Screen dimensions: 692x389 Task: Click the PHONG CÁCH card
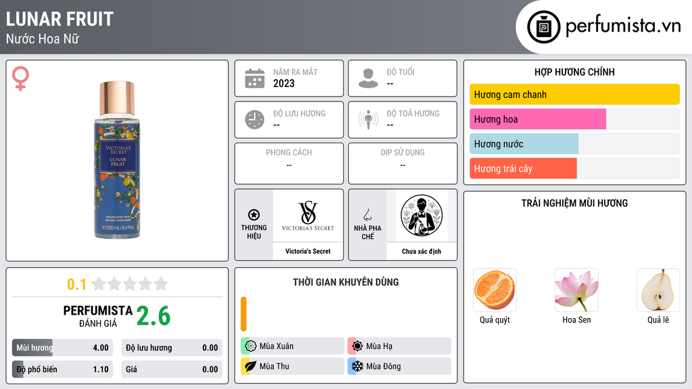(x=289, y=163)
